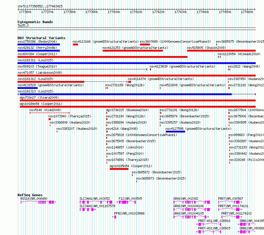The height and width of the screenshot is (235, 264).
Task: Click PRR7-AS1|NR_038916 gene label
Action: coord(214,221)
